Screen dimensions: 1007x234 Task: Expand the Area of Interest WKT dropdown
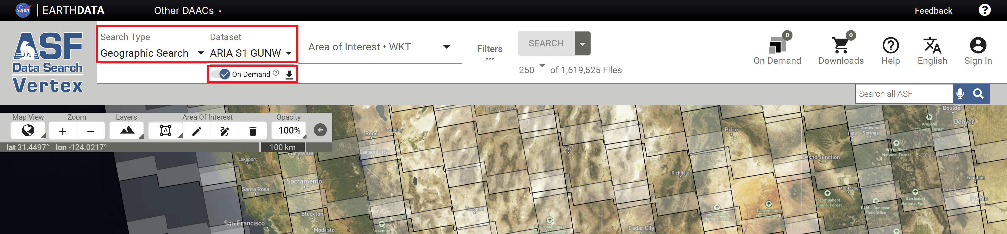446,47
